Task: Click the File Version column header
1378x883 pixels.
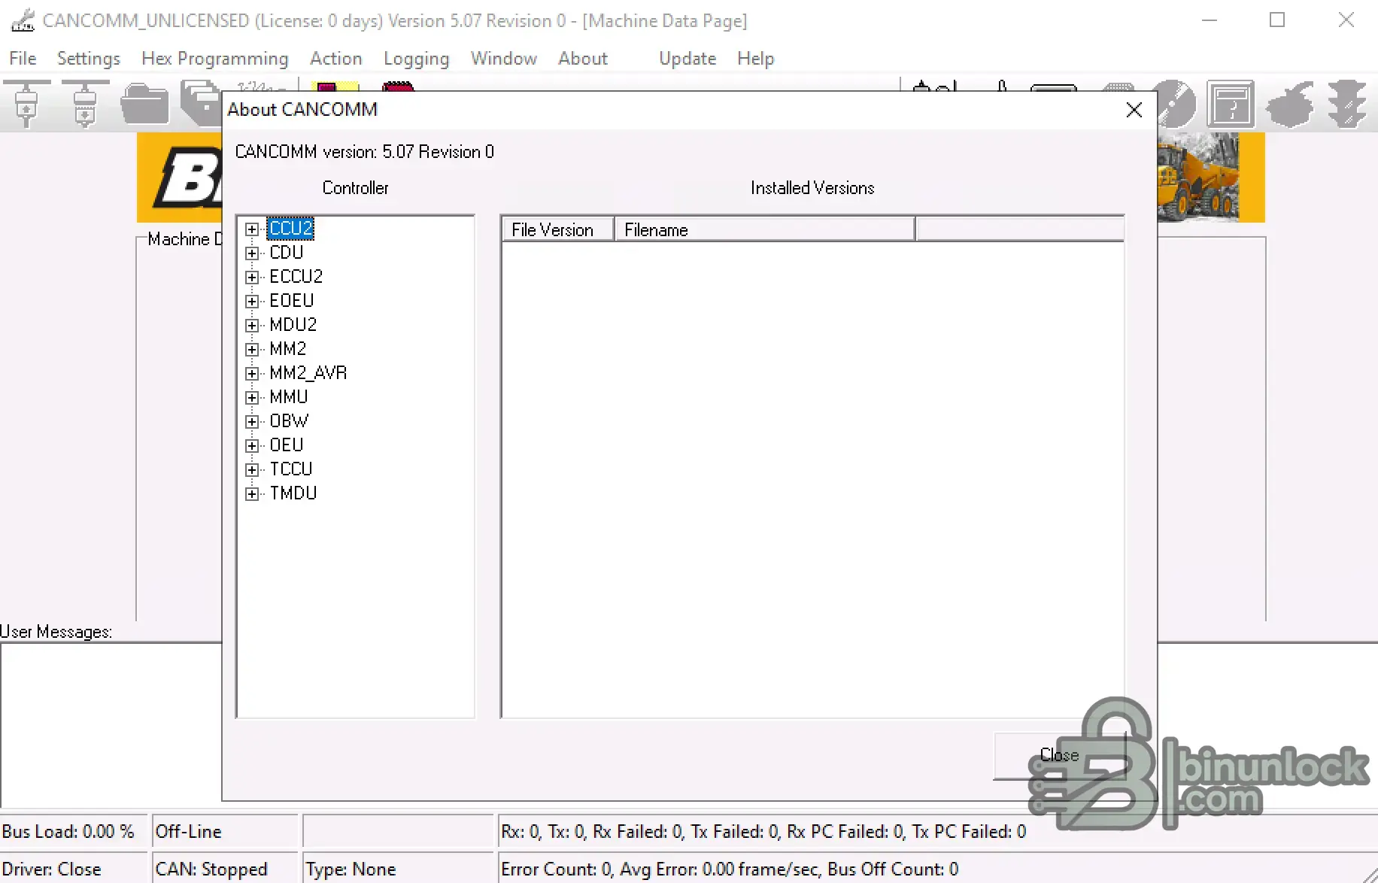Action: (558, 229)
